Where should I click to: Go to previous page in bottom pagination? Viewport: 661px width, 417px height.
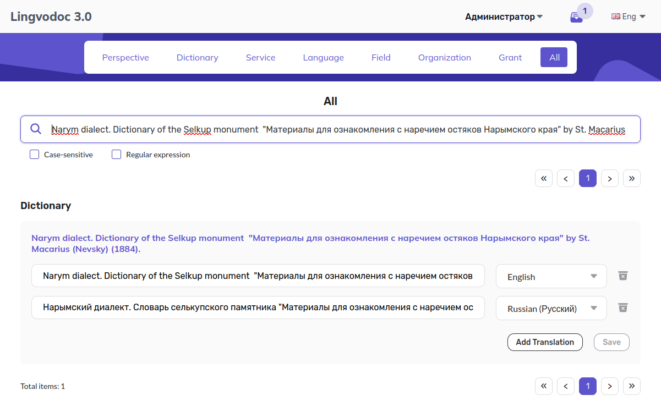pos(565,386)
